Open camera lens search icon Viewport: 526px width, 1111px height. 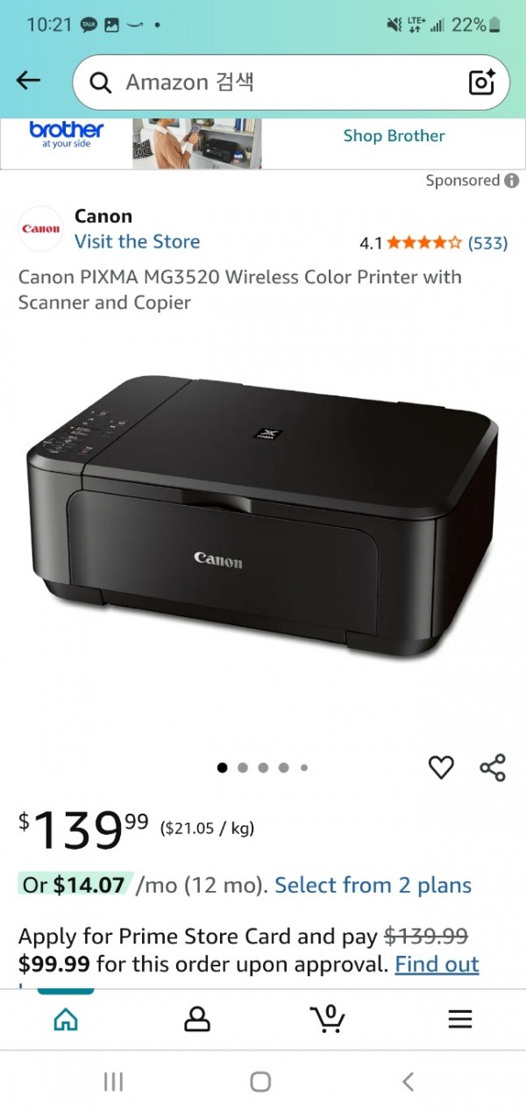pos(482,82)
